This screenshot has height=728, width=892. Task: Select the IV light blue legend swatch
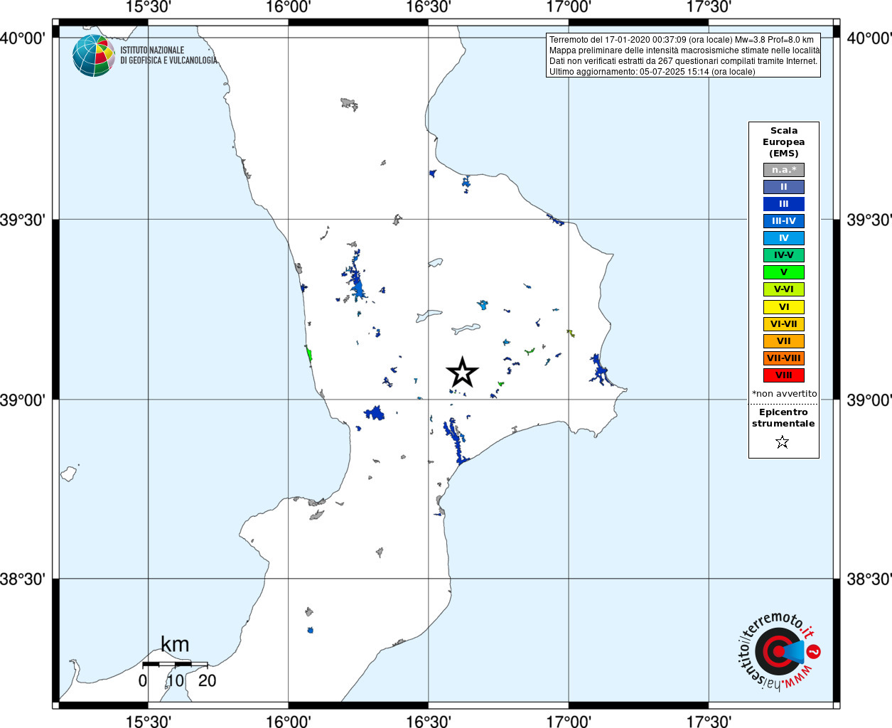784,238
